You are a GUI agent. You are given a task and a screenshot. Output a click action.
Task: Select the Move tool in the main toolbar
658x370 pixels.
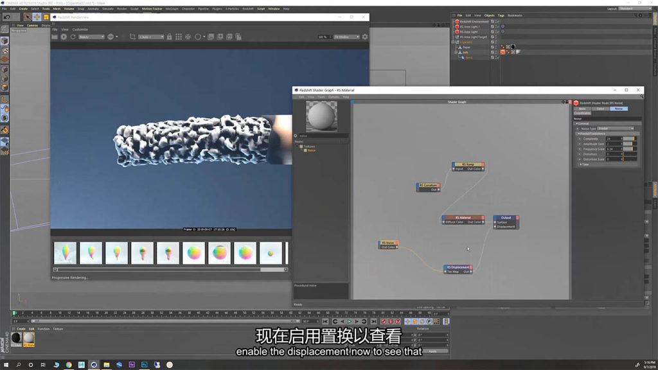click(37, 17)
